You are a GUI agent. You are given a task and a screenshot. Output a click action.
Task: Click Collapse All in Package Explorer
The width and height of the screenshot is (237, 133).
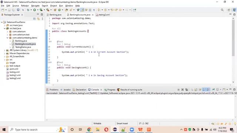34,19
